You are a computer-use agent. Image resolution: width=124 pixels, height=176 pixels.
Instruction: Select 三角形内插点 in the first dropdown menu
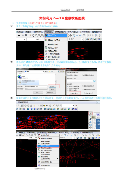pyautogui.click(x=56, y=54)
